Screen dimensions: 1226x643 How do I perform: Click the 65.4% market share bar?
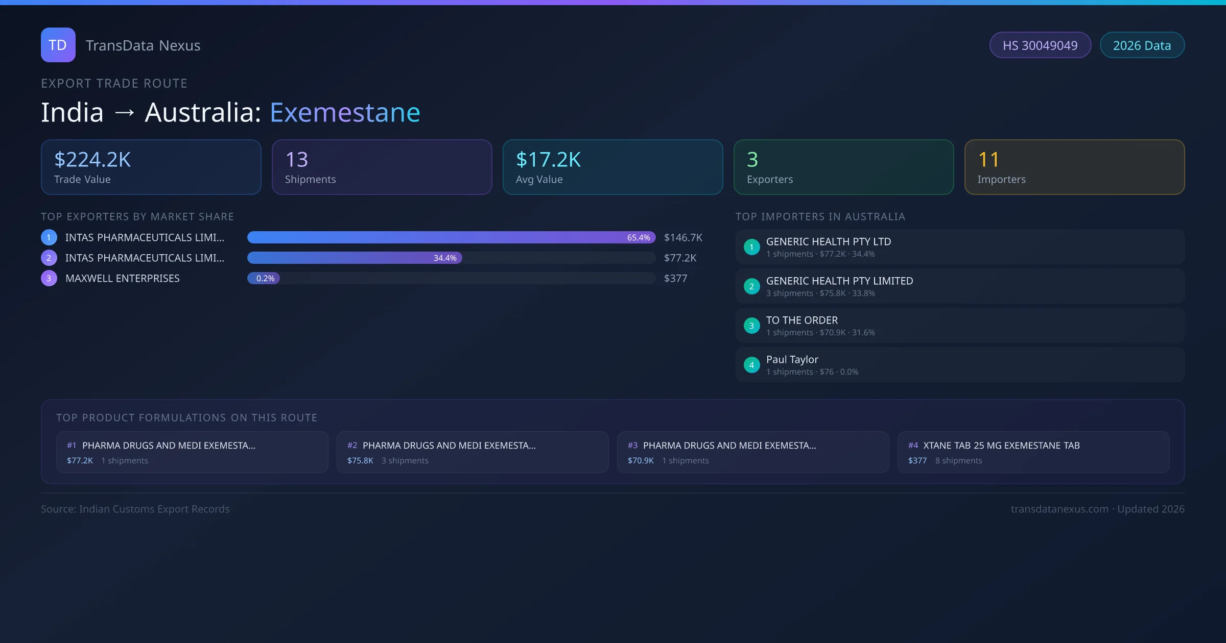pyautogui.click(x=451, y=237)
